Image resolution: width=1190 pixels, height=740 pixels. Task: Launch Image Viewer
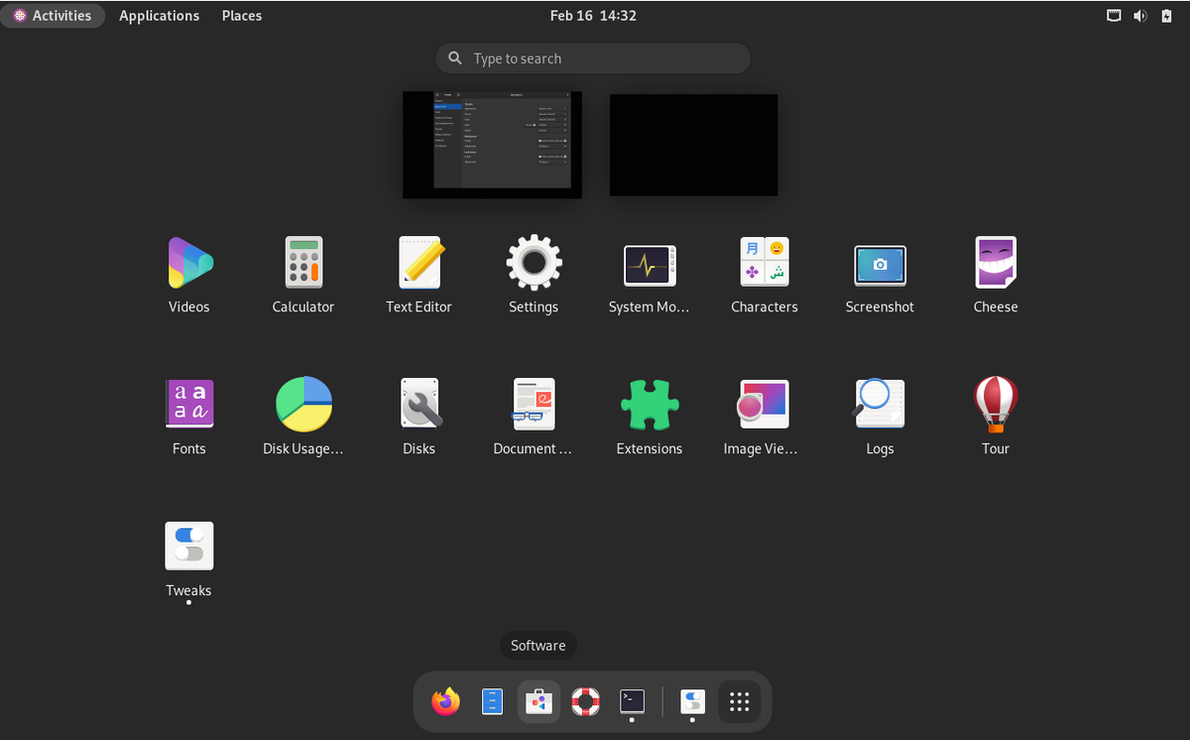(765, 404)
